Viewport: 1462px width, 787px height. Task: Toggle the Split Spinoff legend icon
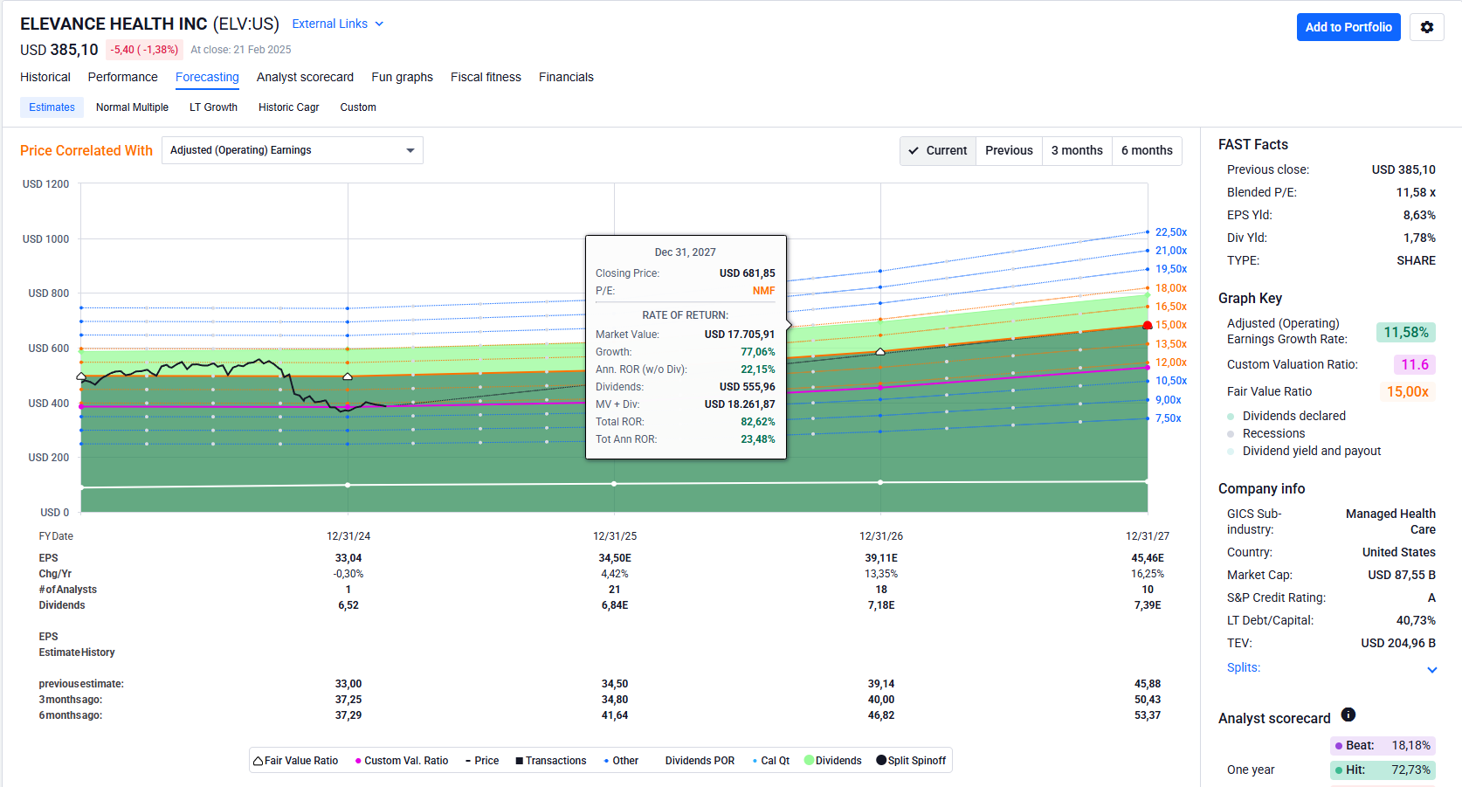pyautogui.click(x=881, y=761)
